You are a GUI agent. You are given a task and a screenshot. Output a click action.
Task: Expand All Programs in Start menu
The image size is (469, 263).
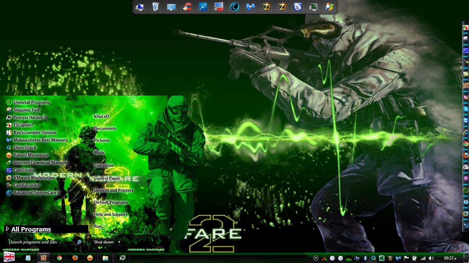click(46, 229)
